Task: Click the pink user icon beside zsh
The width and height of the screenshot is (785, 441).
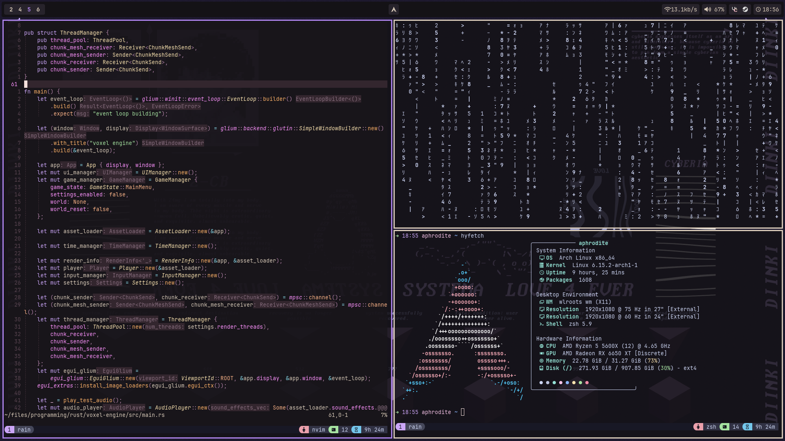Action: pyautogui.click(x=698, y=427)
